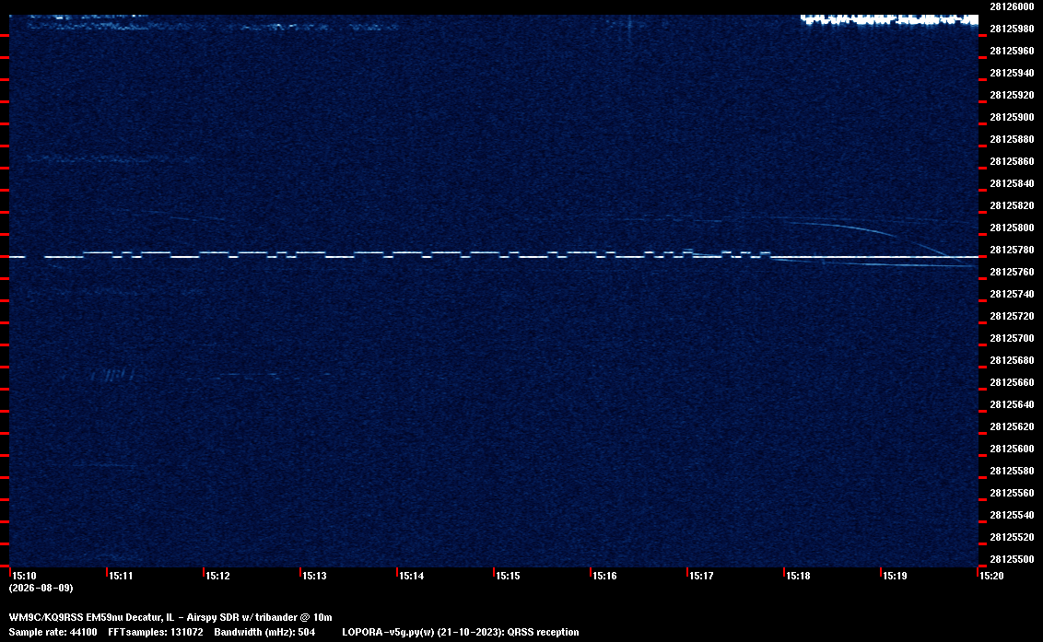Viewport: 1043px width, 642px height.
Task: Click the 28125540 frequency label
Action: pyautogui.click(x=1013, y=515)
